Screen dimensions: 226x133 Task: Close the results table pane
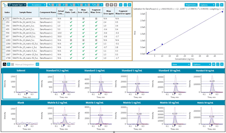(x=130, y=5)
